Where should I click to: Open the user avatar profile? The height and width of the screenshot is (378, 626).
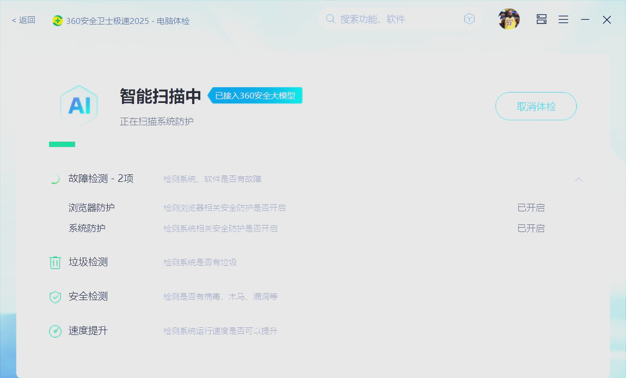tap(509, 19)
